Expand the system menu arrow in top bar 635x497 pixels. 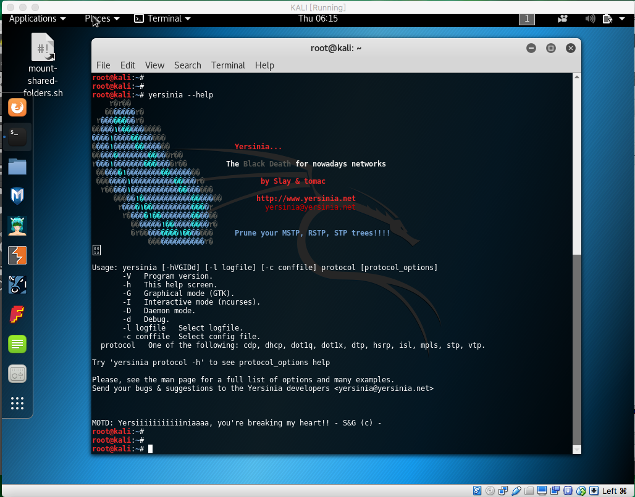point(622,18)
